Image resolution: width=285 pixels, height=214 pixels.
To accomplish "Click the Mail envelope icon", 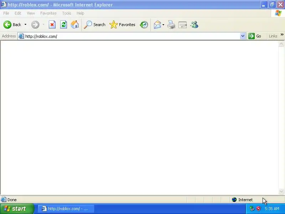I will (157, 25).
